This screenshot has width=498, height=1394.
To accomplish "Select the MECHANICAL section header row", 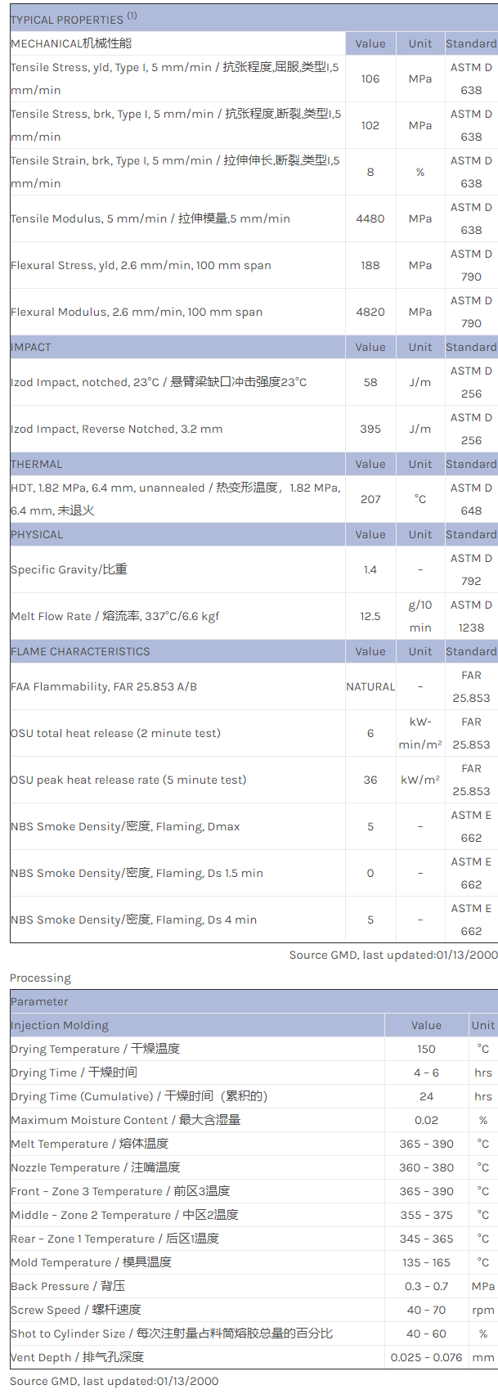I will [x=71, y=43].
